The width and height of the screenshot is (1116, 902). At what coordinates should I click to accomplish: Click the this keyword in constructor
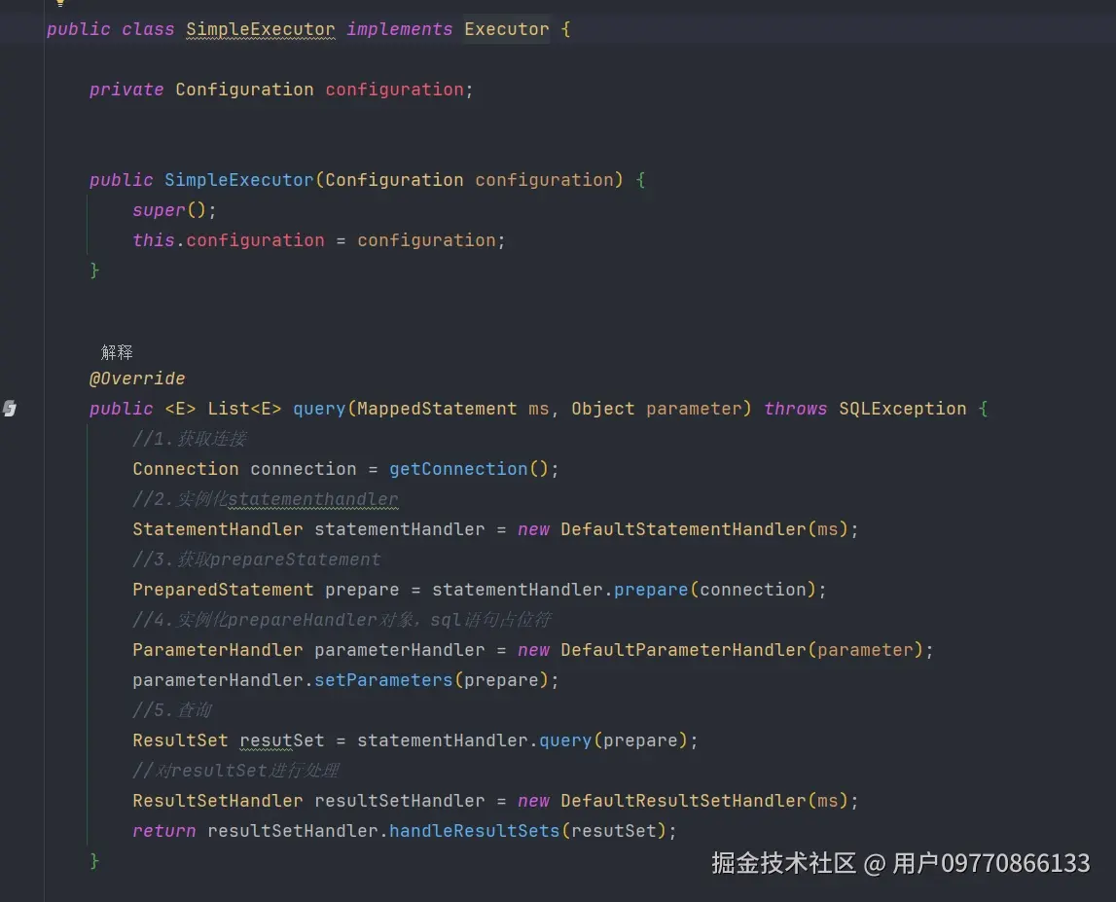154,240
